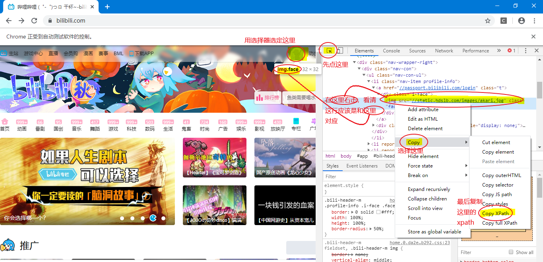Click the 4th carousel dot on the banner
The image size is (543, 262).
153,218
